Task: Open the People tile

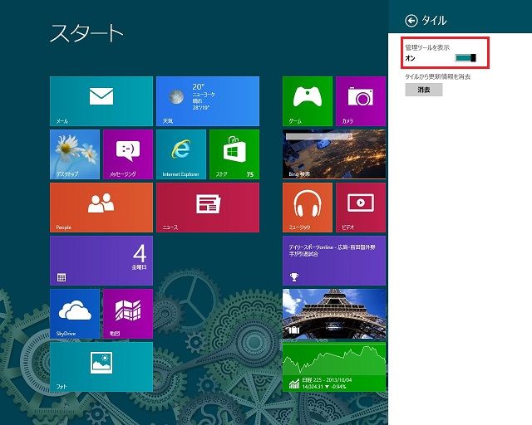Action: click(101, 208)
